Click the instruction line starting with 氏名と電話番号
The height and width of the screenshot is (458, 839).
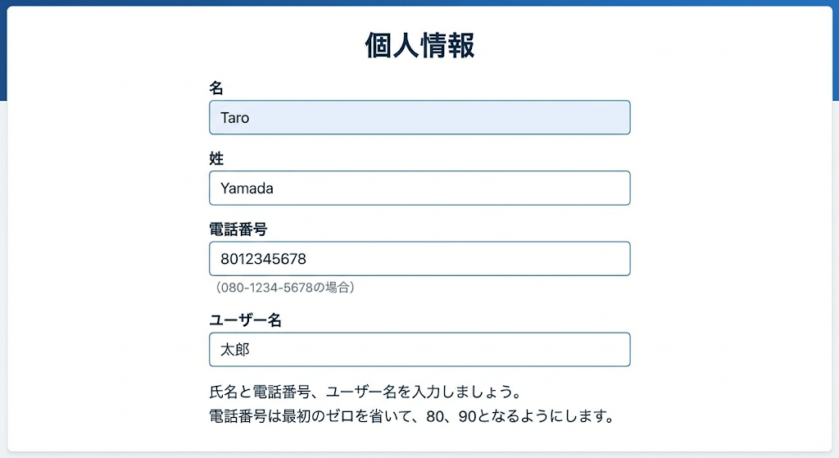(x=365, y=391)
